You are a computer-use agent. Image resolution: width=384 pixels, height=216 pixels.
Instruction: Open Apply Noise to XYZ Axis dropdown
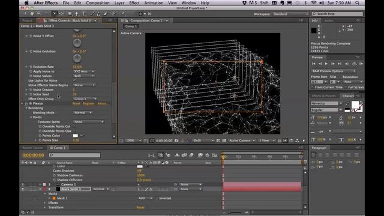[84, 71]
